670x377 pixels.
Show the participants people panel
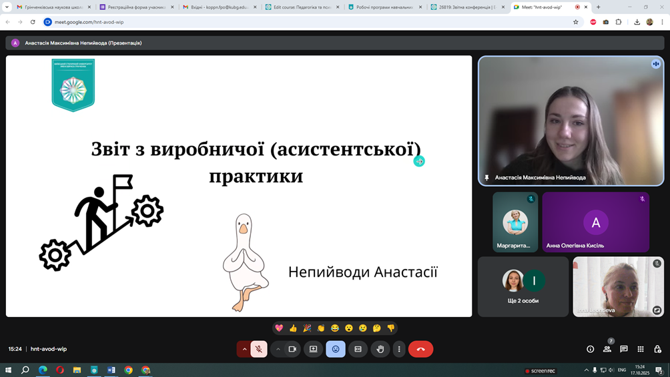coord(607,349)
